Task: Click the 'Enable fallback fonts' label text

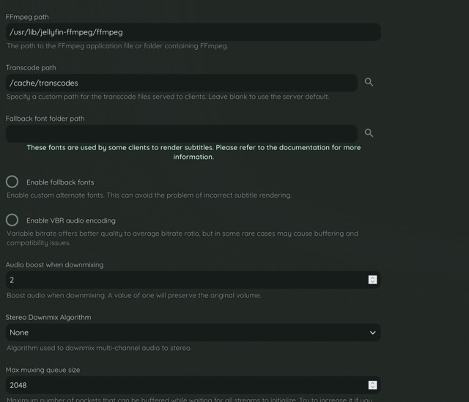Action: 60,182
